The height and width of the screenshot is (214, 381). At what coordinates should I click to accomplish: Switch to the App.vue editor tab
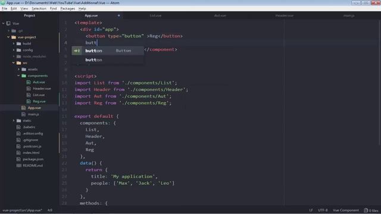pyautogui.click(x=91, y=15)
